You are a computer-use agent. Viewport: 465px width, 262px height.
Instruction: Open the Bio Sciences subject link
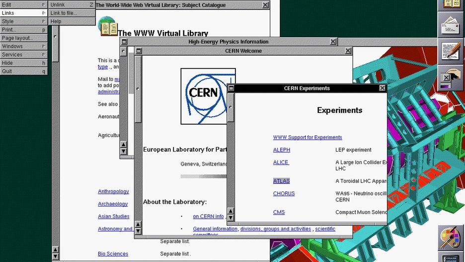tap(113, 254)
